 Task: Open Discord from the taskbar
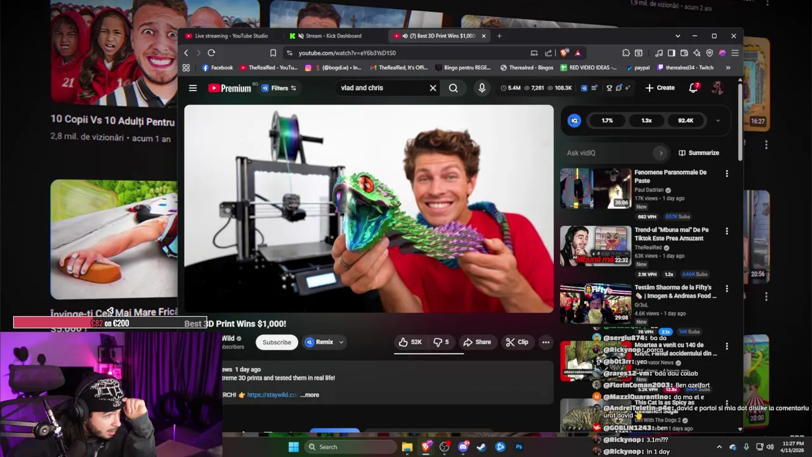(463, 447)
